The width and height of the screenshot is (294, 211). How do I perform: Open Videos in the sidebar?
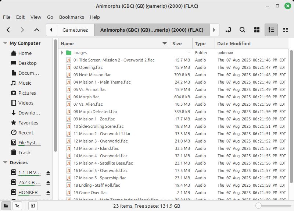click(x=26, y=103)
